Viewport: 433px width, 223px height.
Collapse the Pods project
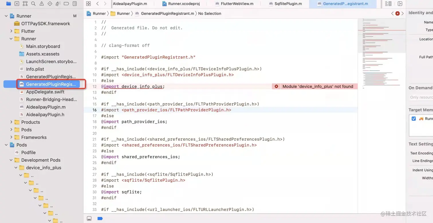pos(6,145)
